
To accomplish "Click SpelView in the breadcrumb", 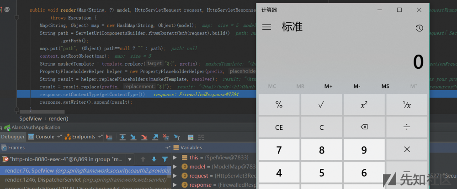I will tap(31, 118).
